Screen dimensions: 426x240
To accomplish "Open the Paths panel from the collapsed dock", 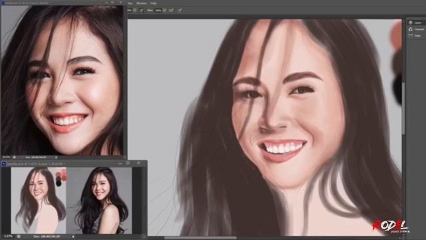I will 416,35.
